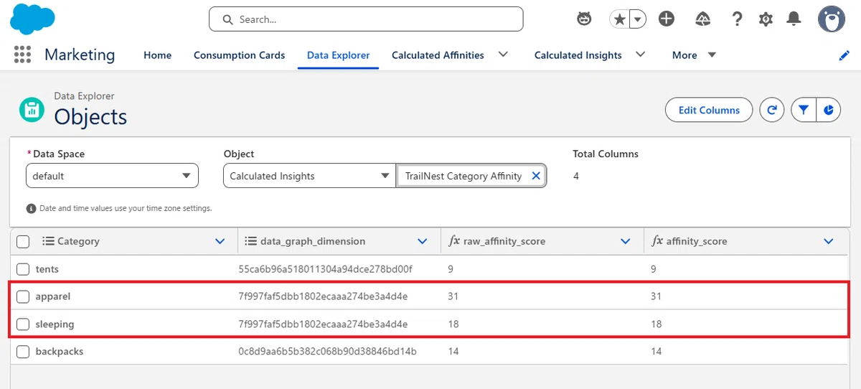The height and width of the screenshot is (389, 861).
Task: Open the Calculated Insights tab
Action: point(578,55)
